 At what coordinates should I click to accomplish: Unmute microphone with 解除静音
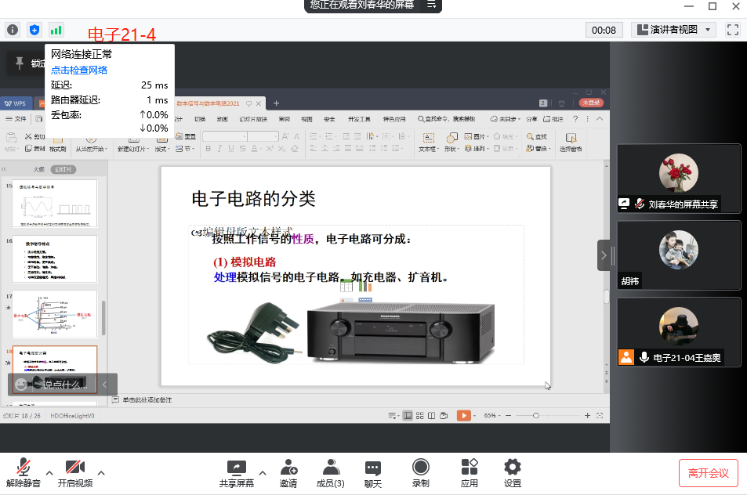[x=24, y=473]
